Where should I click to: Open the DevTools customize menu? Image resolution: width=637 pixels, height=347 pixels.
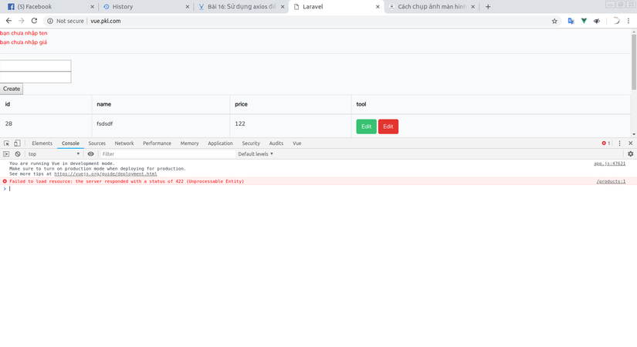pyautogui.click(x=619, y=143)
